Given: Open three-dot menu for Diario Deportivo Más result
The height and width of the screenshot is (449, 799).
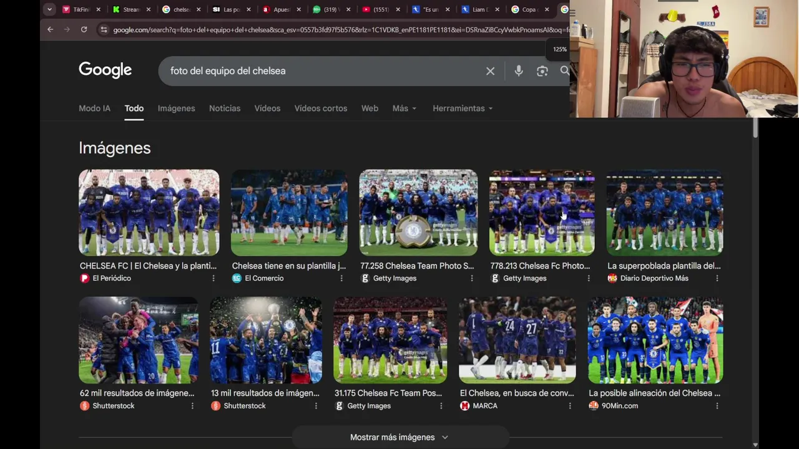Looking at the screenshot, I should (x=717, y=278).
